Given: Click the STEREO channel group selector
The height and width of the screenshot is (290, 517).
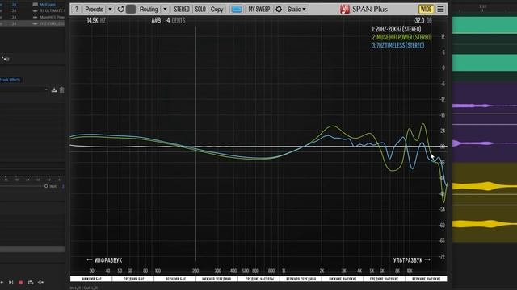Looking at the screenshot, I should pyautogui.click(x=182, y=9).
